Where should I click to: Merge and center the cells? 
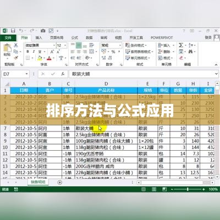point(91,52)
